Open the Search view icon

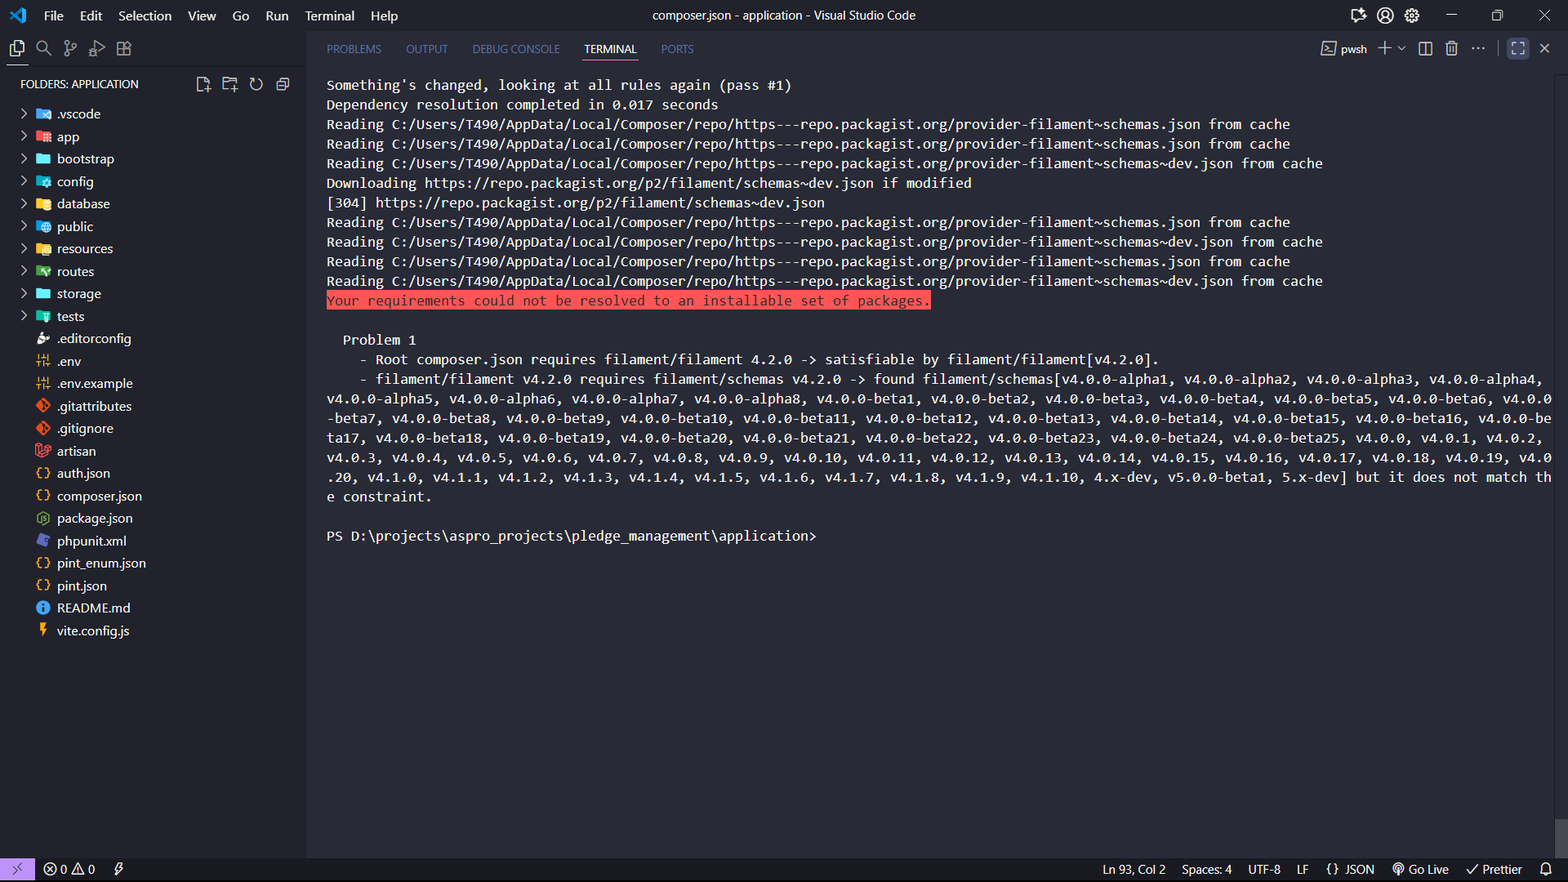click(44, 49)
